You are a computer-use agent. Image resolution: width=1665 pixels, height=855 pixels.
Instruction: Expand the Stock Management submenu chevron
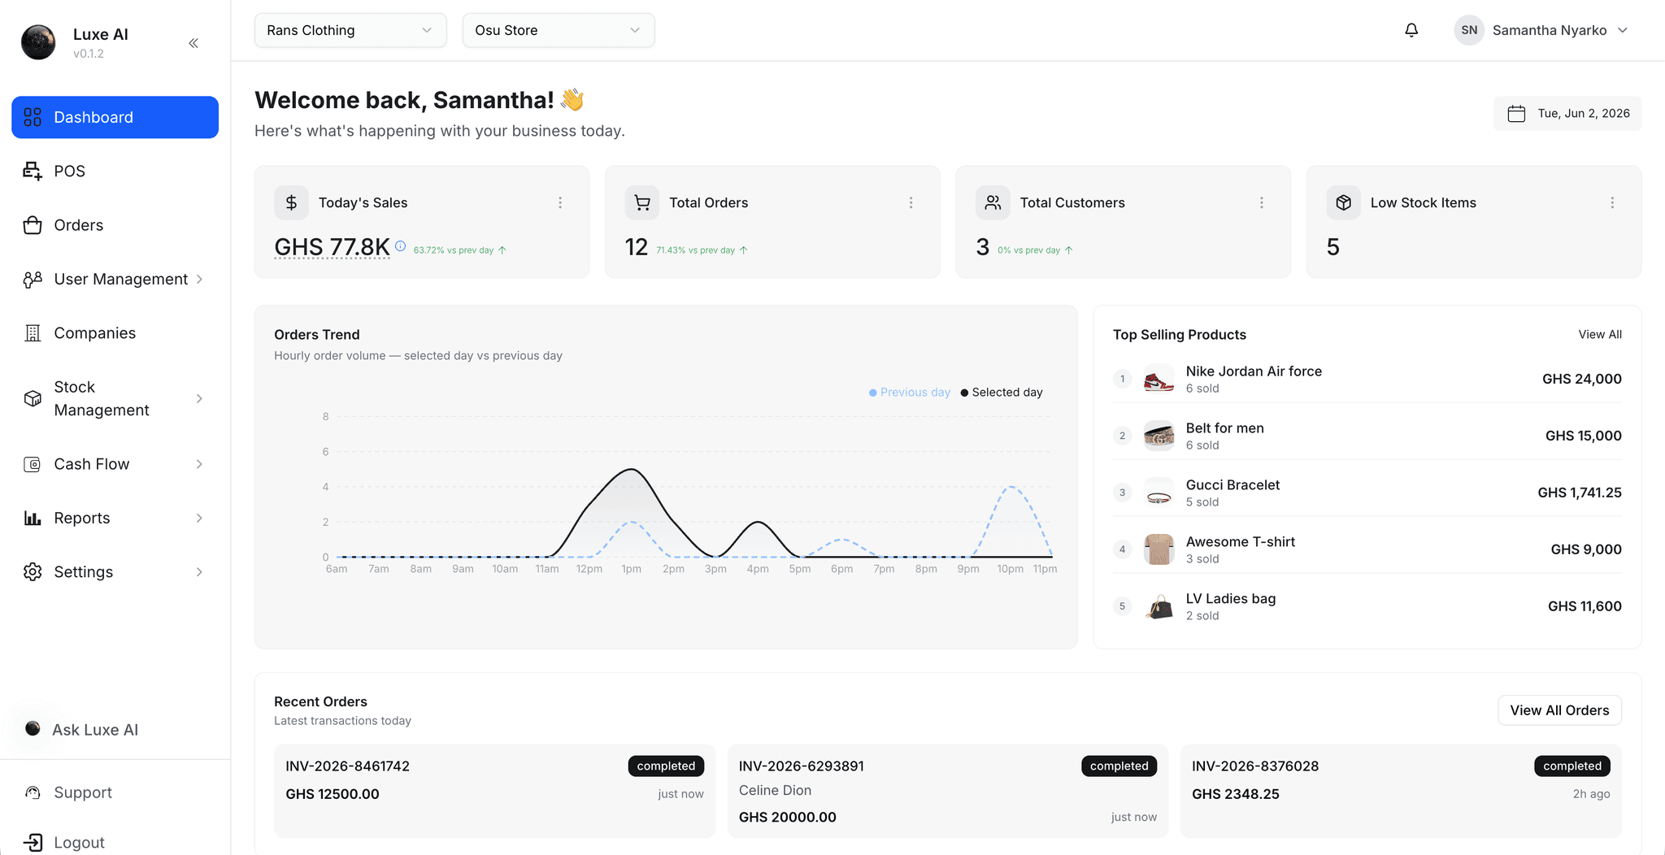(199, 398)
